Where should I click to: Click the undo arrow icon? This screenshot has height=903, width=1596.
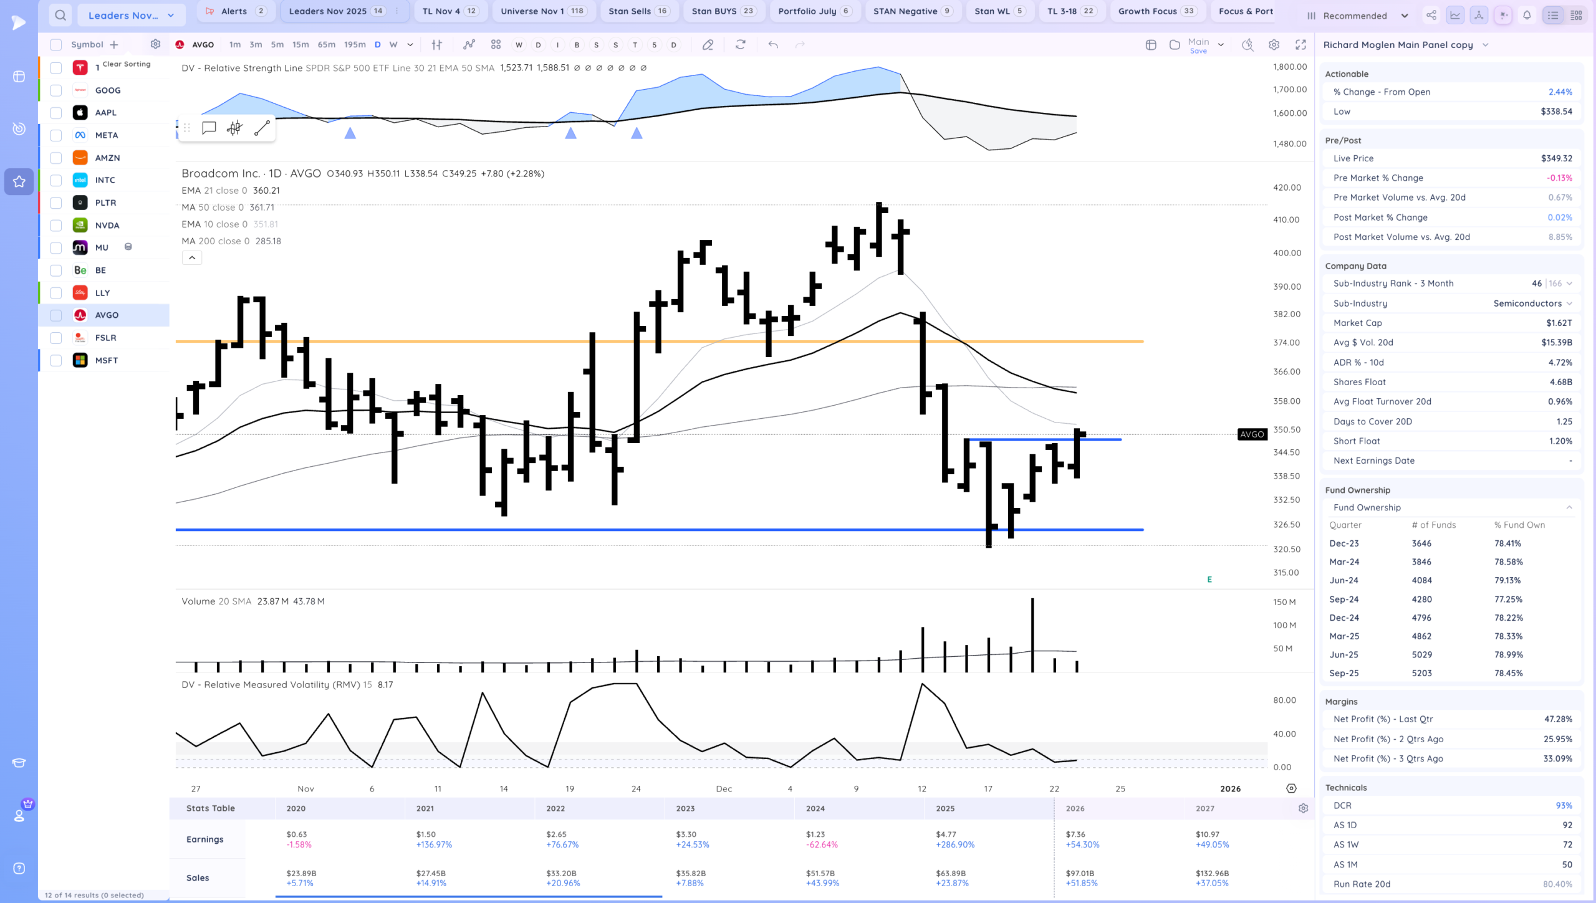(773, 45)
